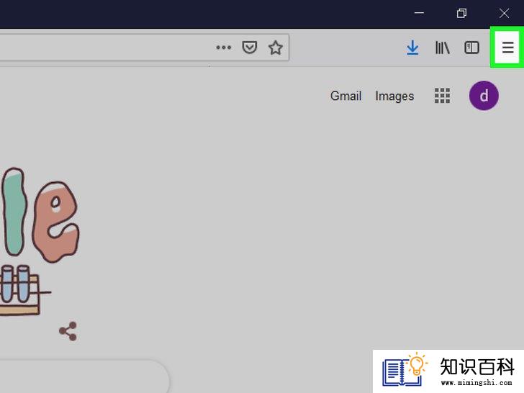The width and height of the screenshot is (524, 393).
Task: Share the Google doodle
Action: pos(68,331)
